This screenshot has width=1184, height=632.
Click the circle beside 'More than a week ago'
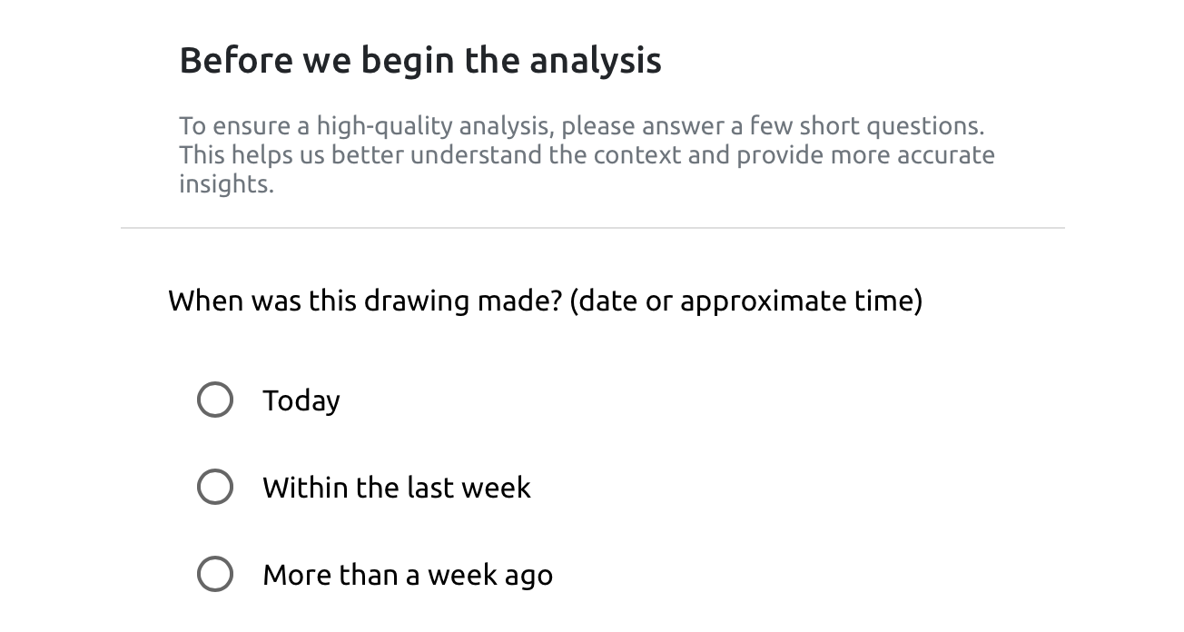tap(214, 574)
